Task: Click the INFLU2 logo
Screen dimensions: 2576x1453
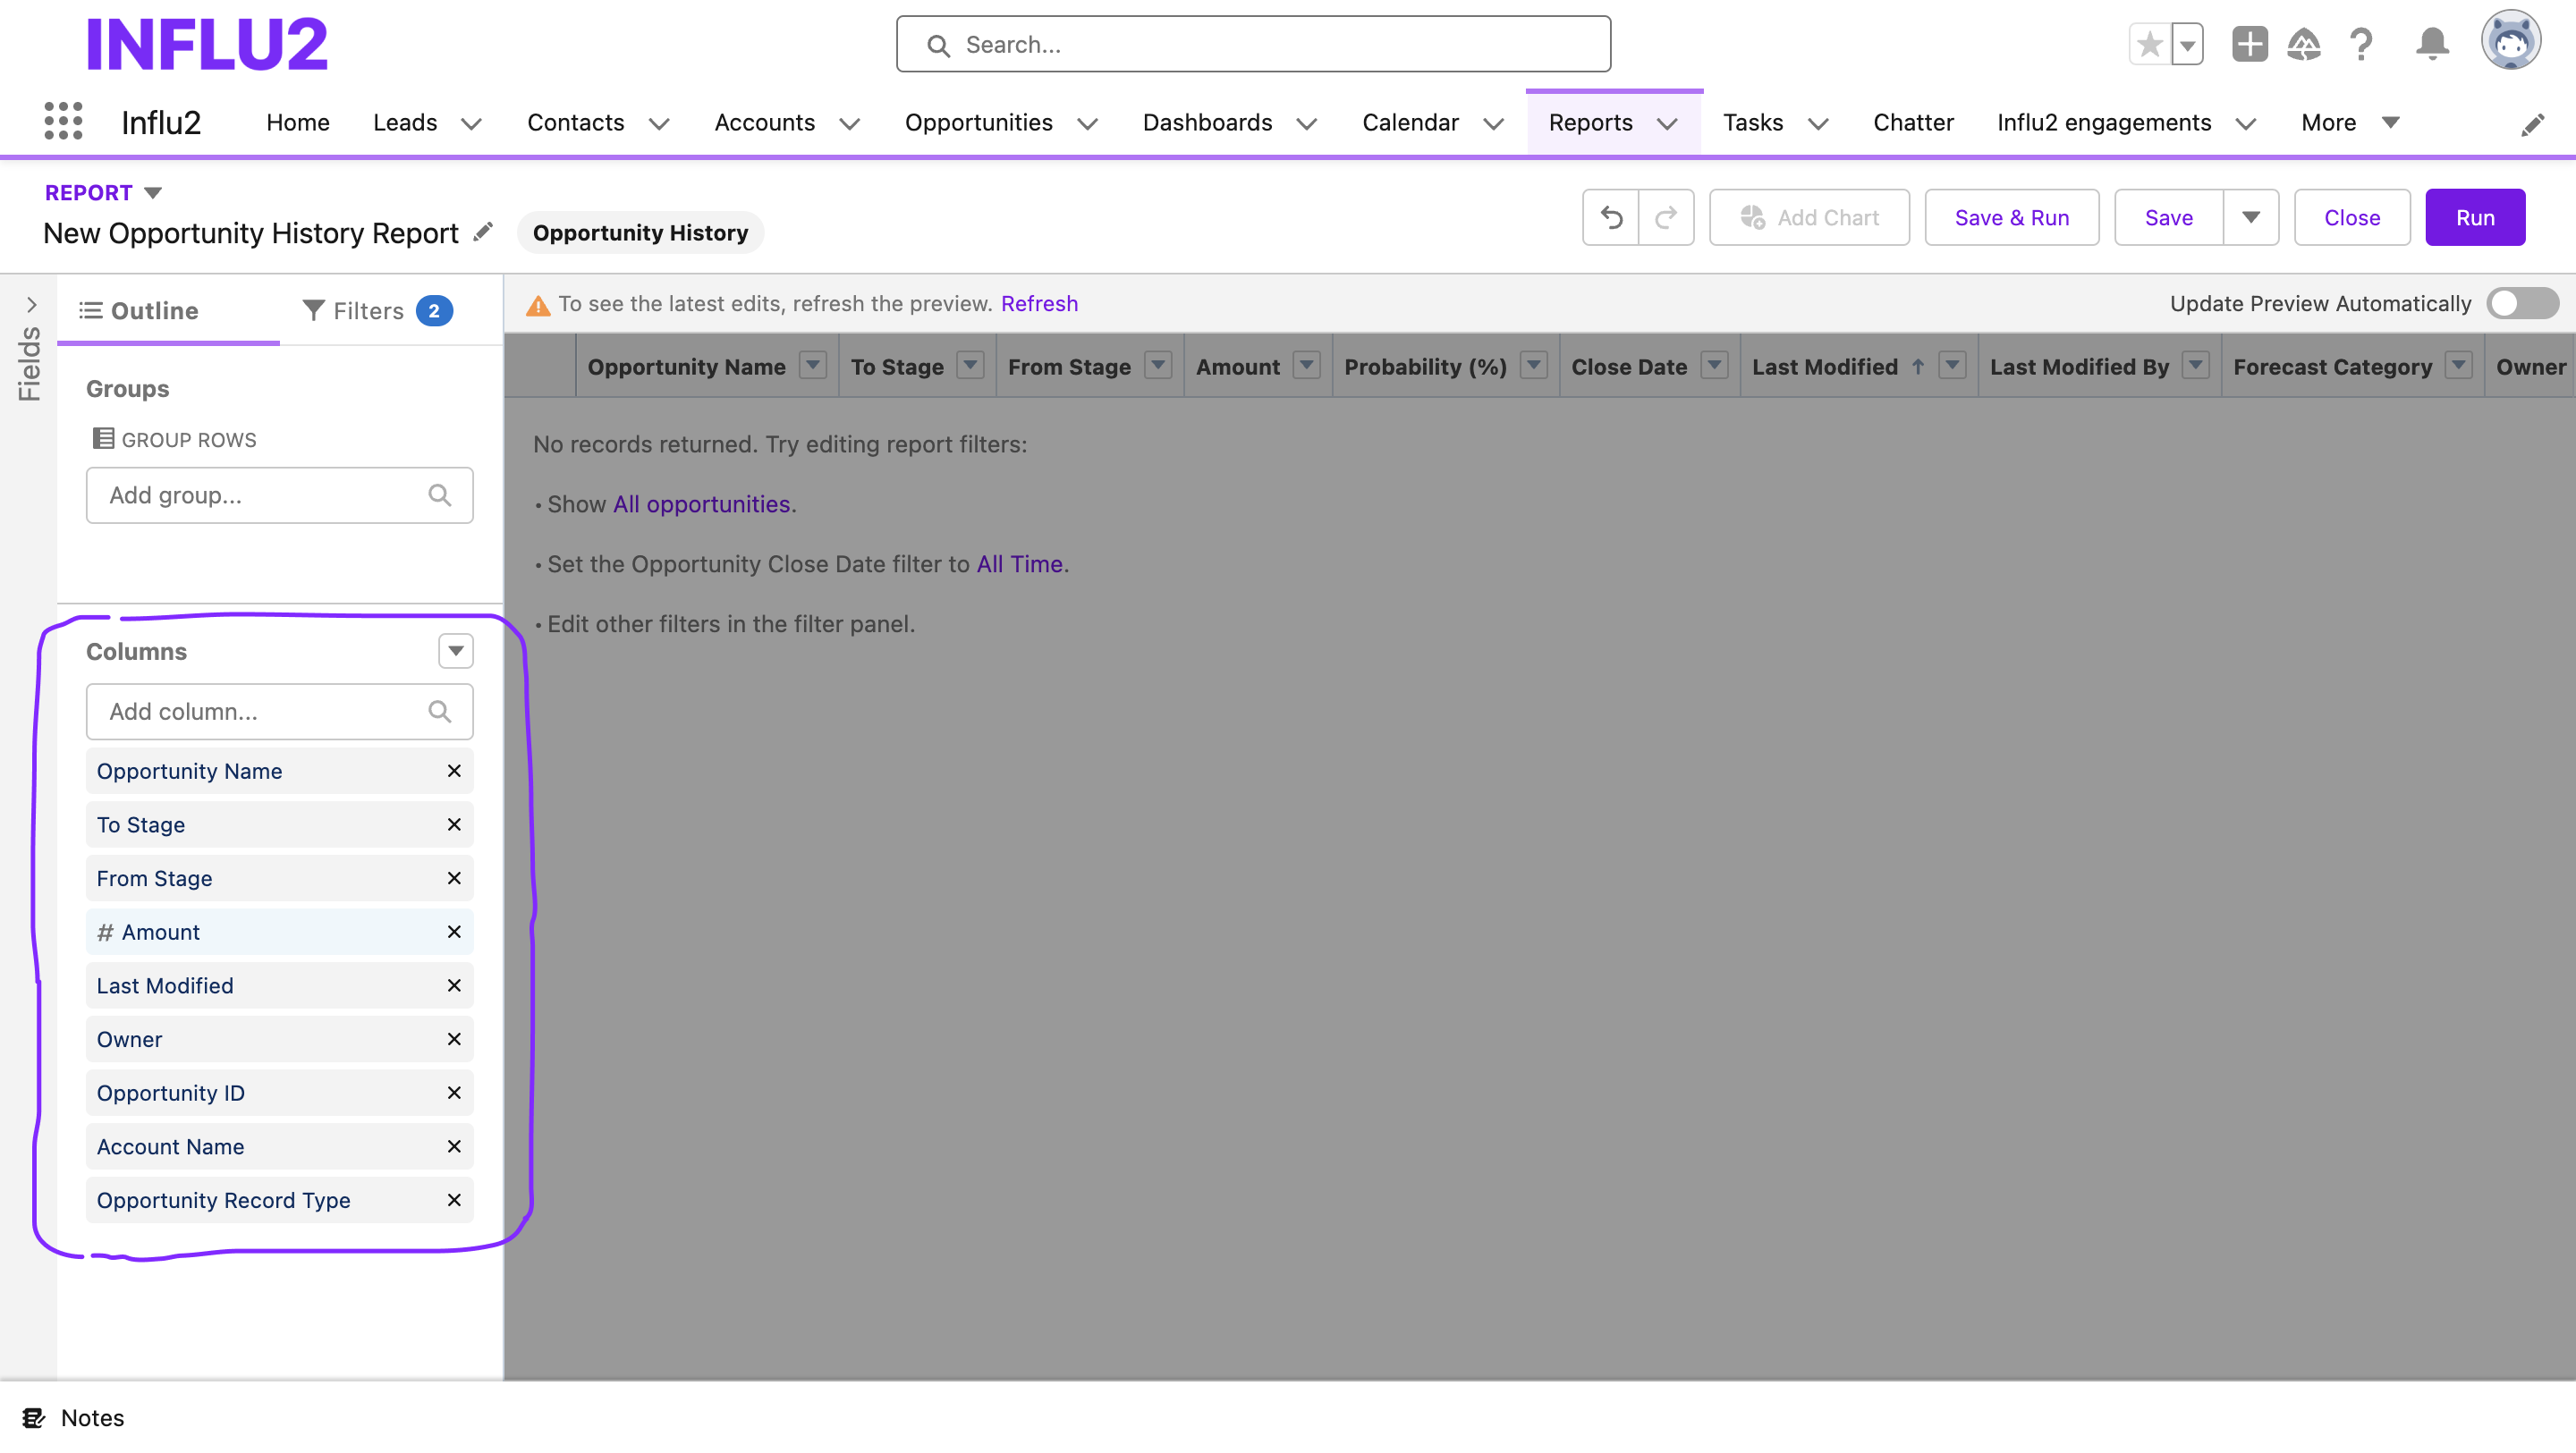Action: pos(206,44)
